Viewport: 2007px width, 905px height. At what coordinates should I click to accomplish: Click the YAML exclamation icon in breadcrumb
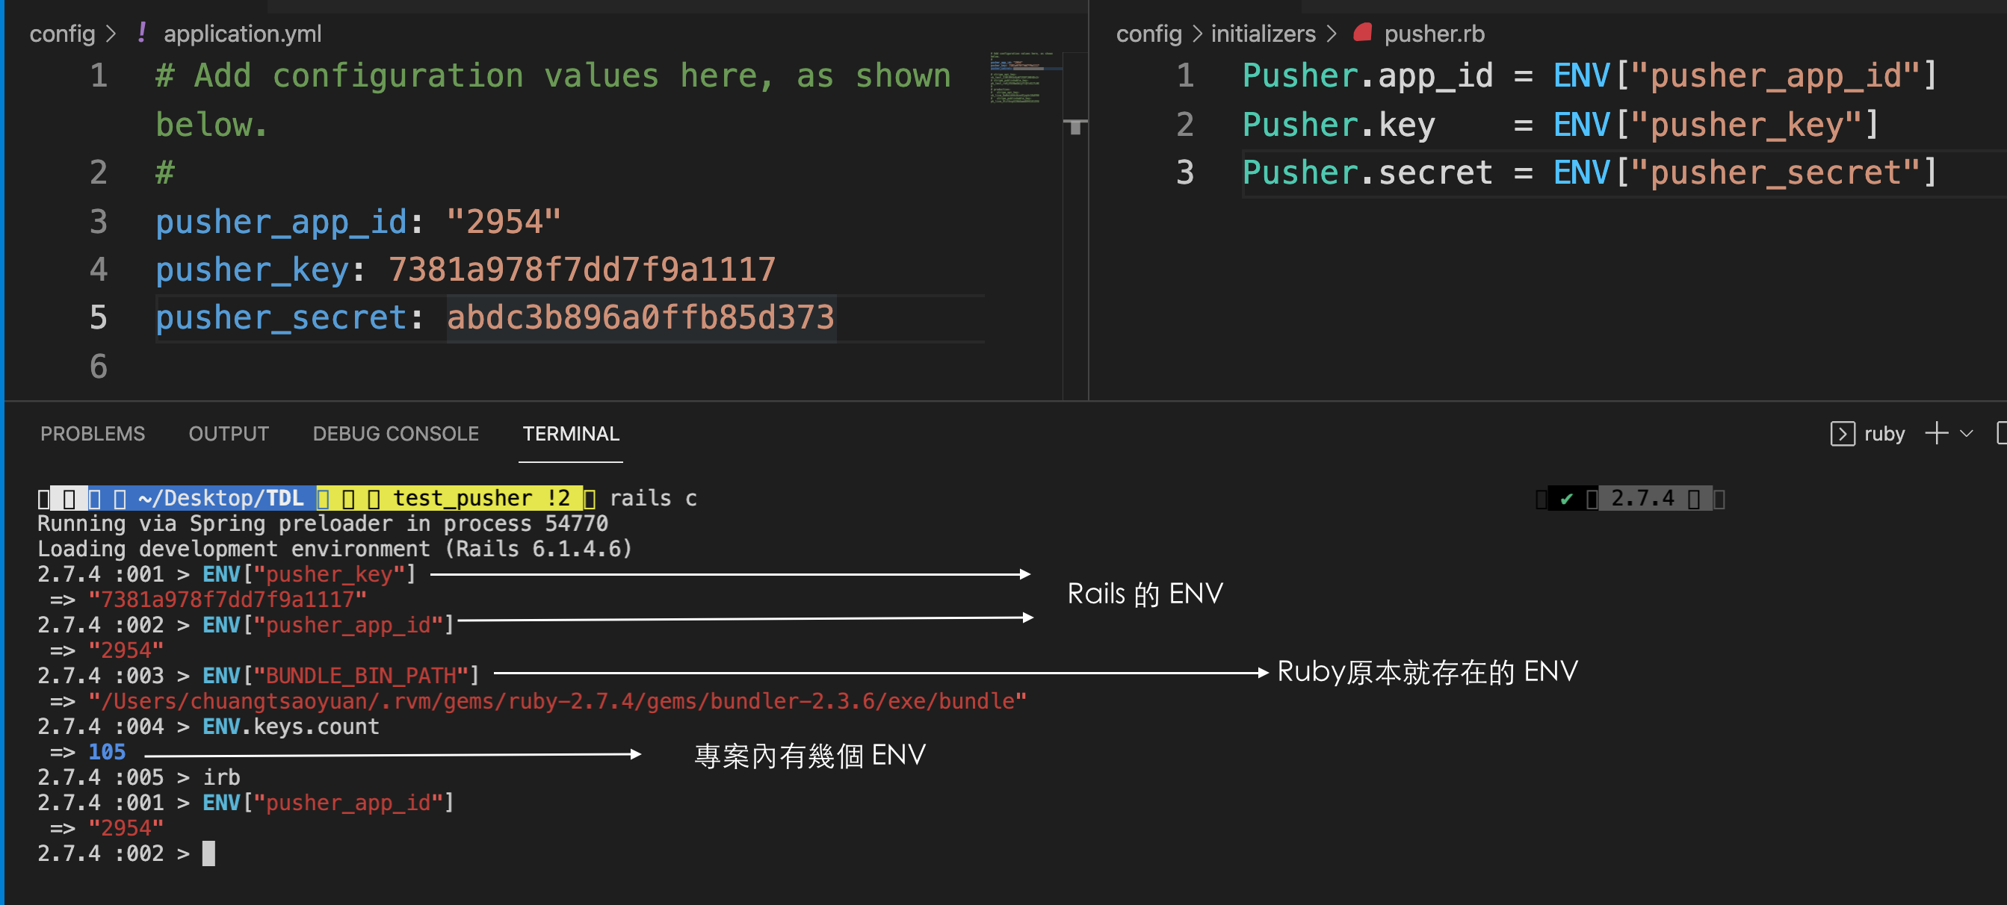coord(141,33)
